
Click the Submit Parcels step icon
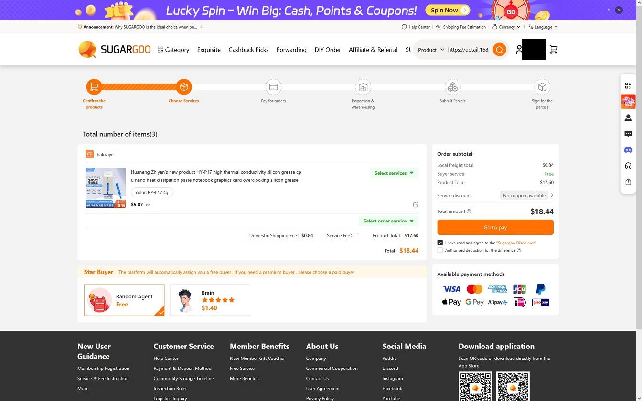click(452, 87)
